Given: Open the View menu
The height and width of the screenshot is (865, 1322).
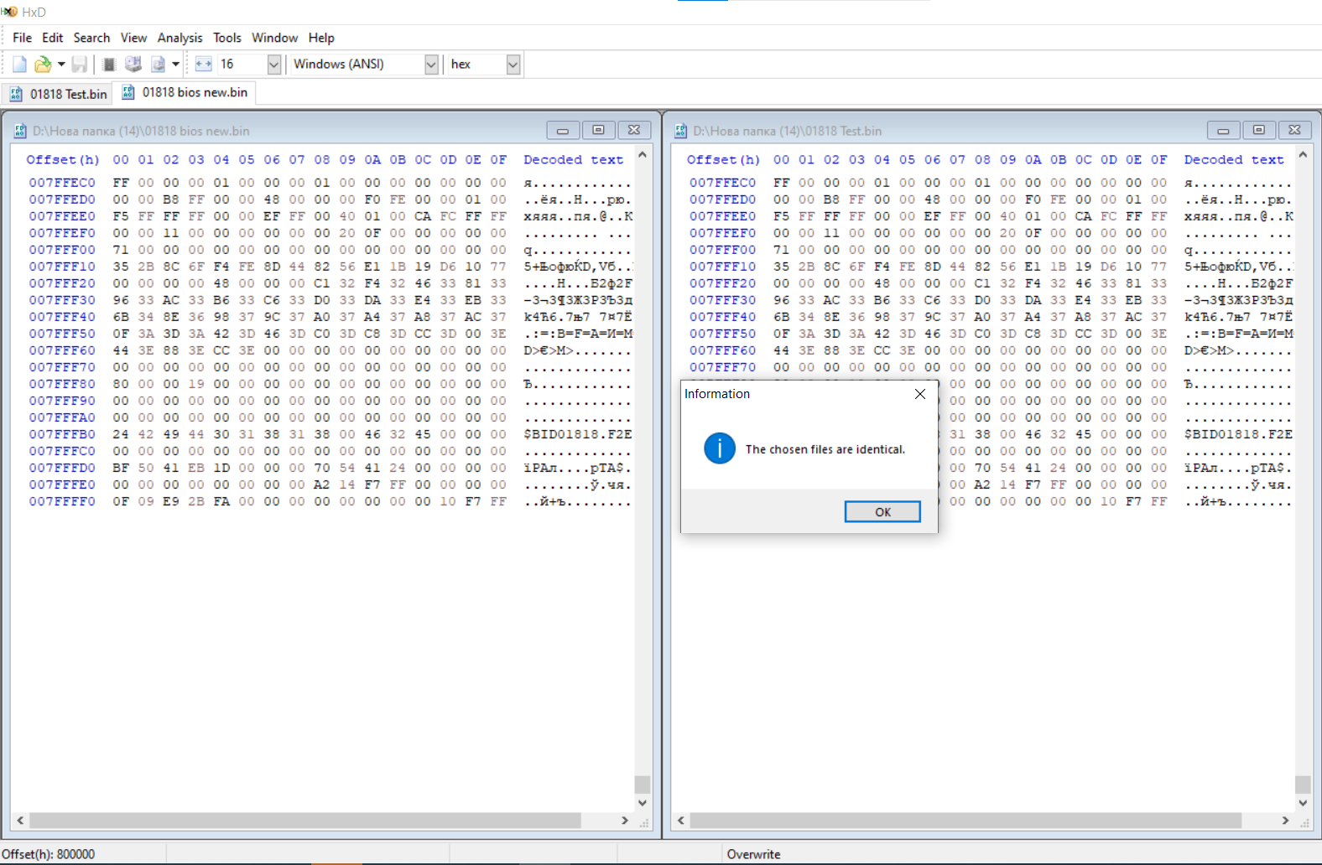Looking at the screenshot, I should [133, 38].
